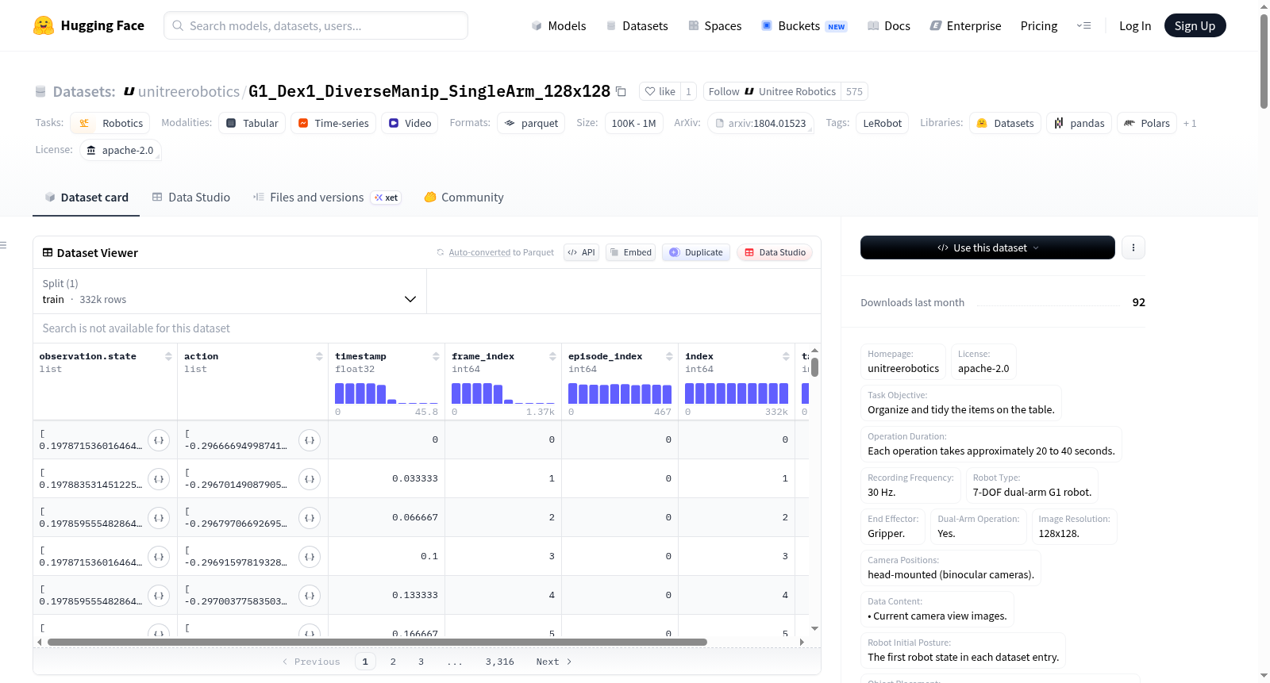Open the Spaces menu item
This screenshot has width=1270, height=683.
[x=714, y=25]
